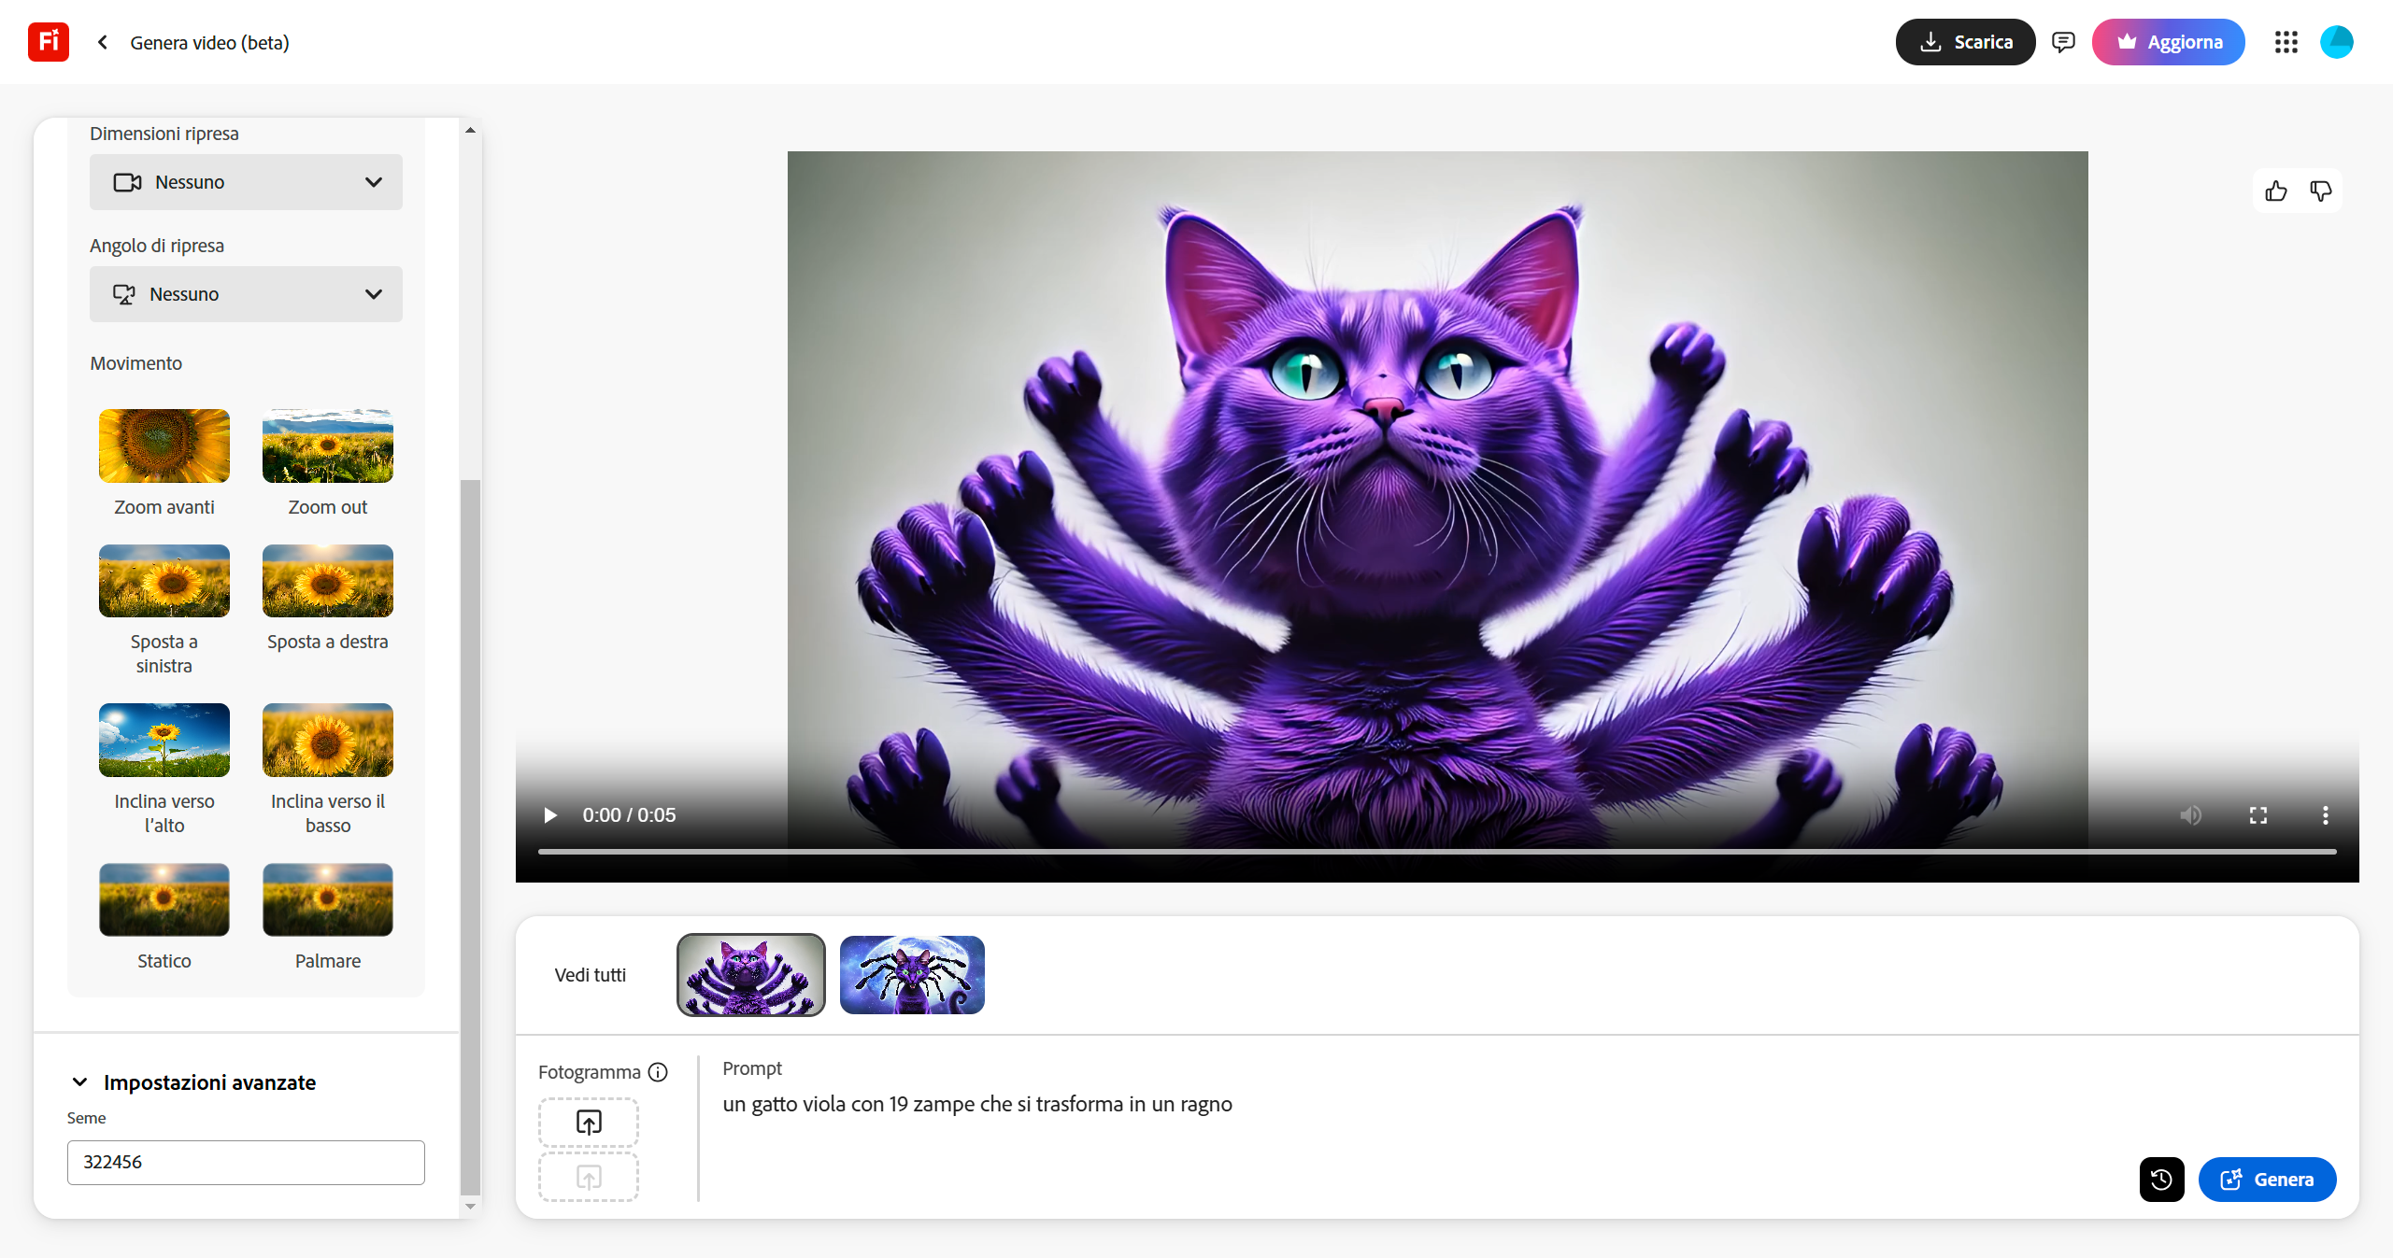The image size is (2393, 1258).
Task: Select the second spider cat thumbnail
Action: pos(912,975)
